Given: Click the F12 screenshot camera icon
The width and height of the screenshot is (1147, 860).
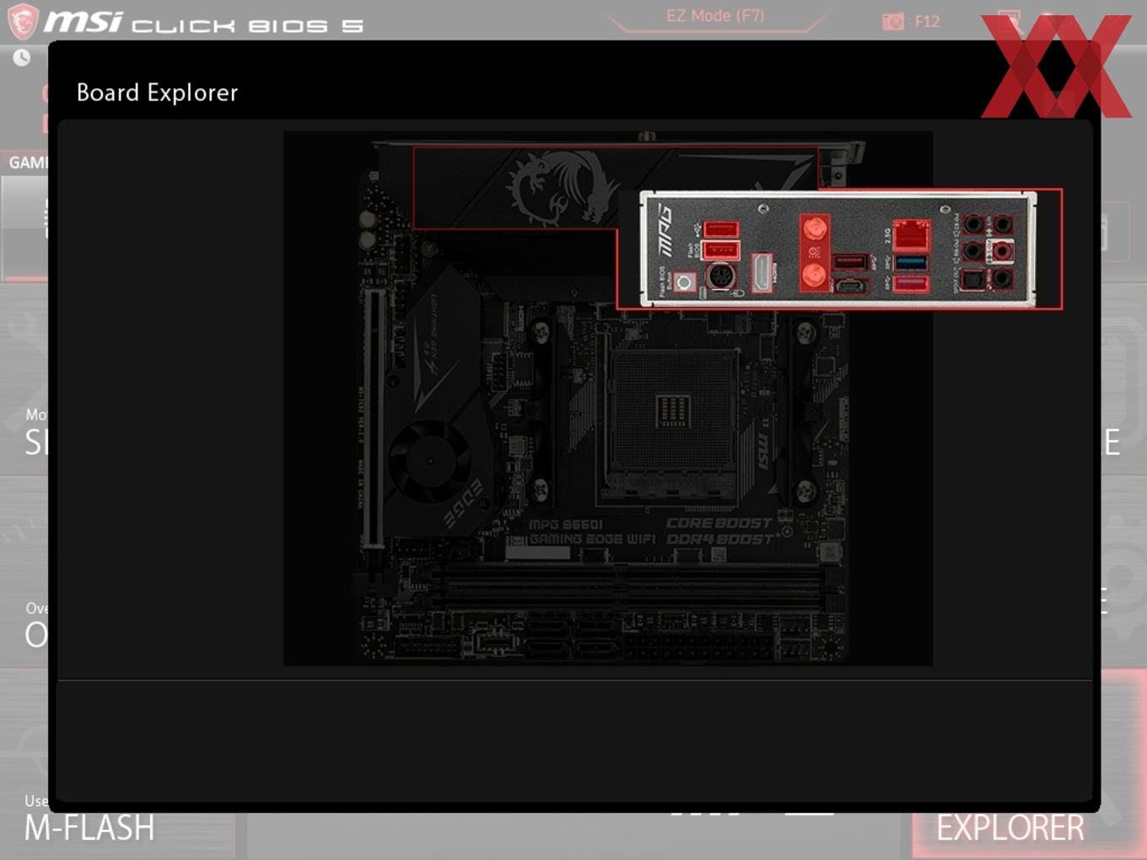Looking at the screenshot, I should pos(893,21).
